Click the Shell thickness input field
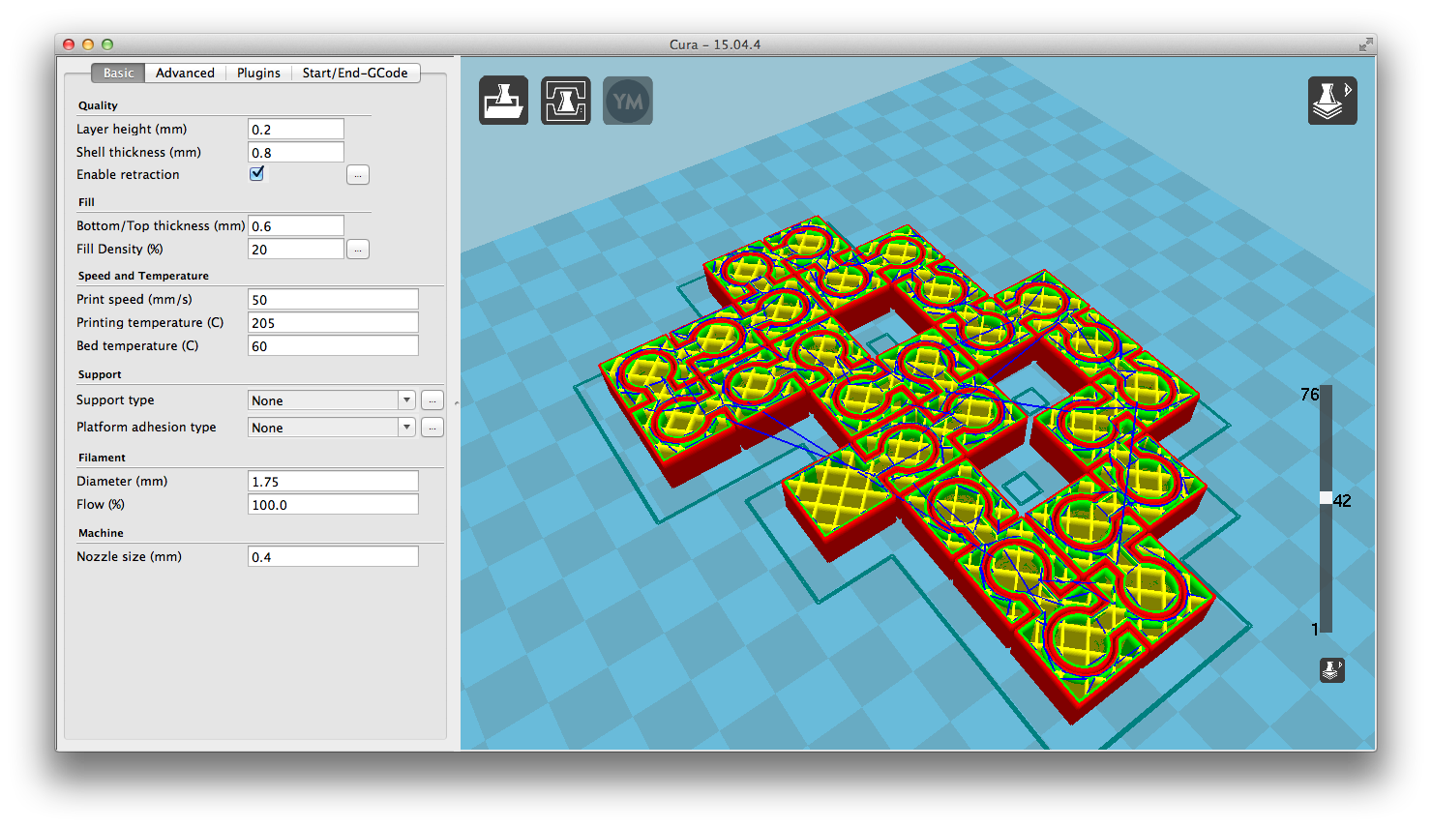The height and width of the screenshot is (828, 1432). (296, 153)
